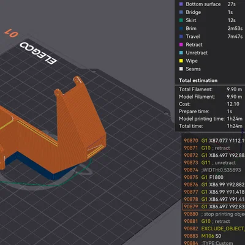Select highlighted G-code line 90879
Screen dimensions: 245x245
[214, 206]
